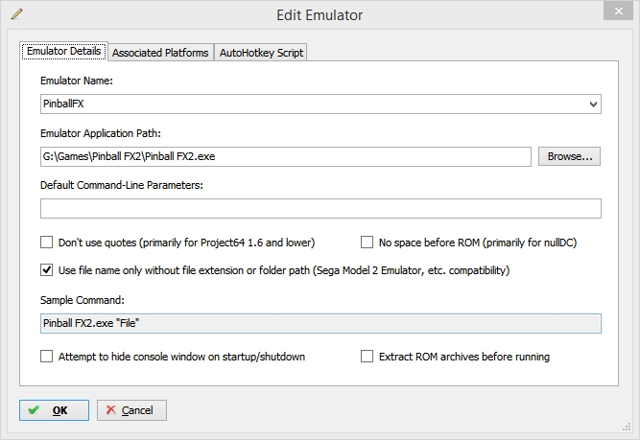Switch to the Emulator Details tab
Screen dimensions: 640x440
(64, 51)
